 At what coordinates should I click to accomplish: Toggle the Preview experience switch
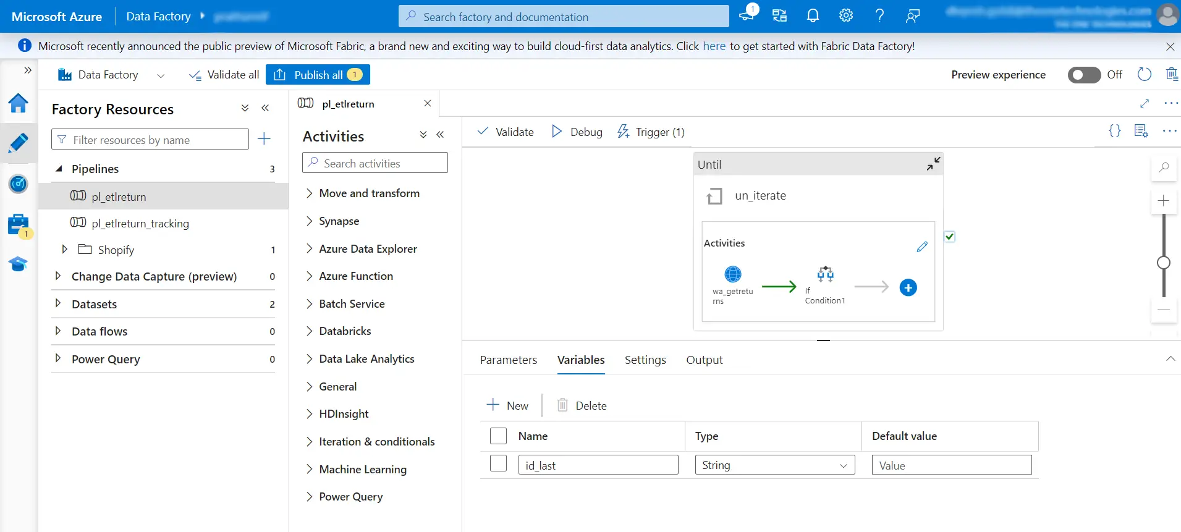tap(1084, 75)
